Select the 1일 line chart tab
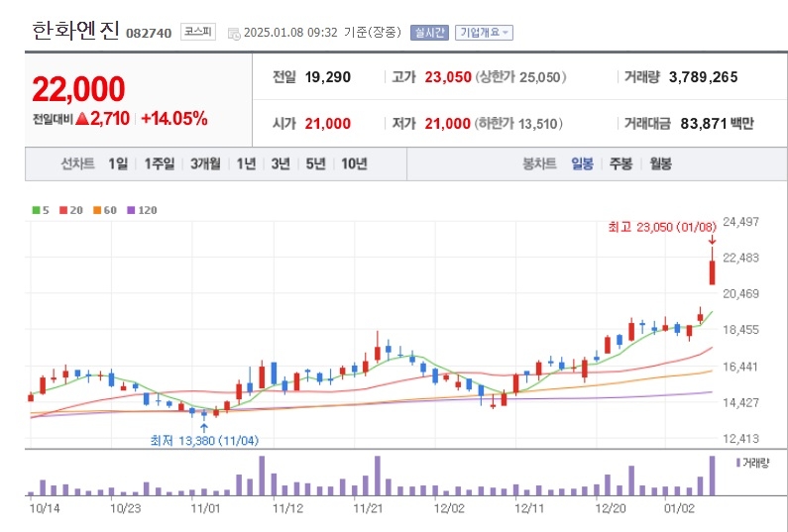Screen dimensions: 788x532 [x=118, y=163]
